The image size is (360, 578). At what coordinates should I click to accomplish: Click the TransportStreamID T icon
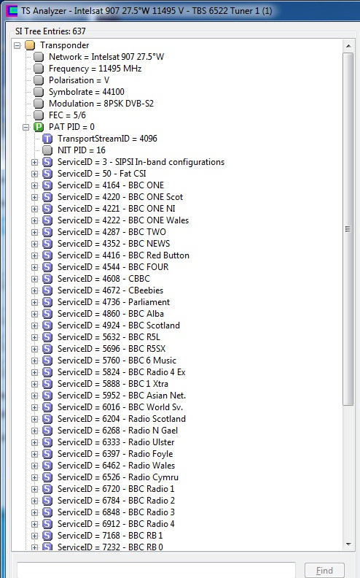[47, 139]
